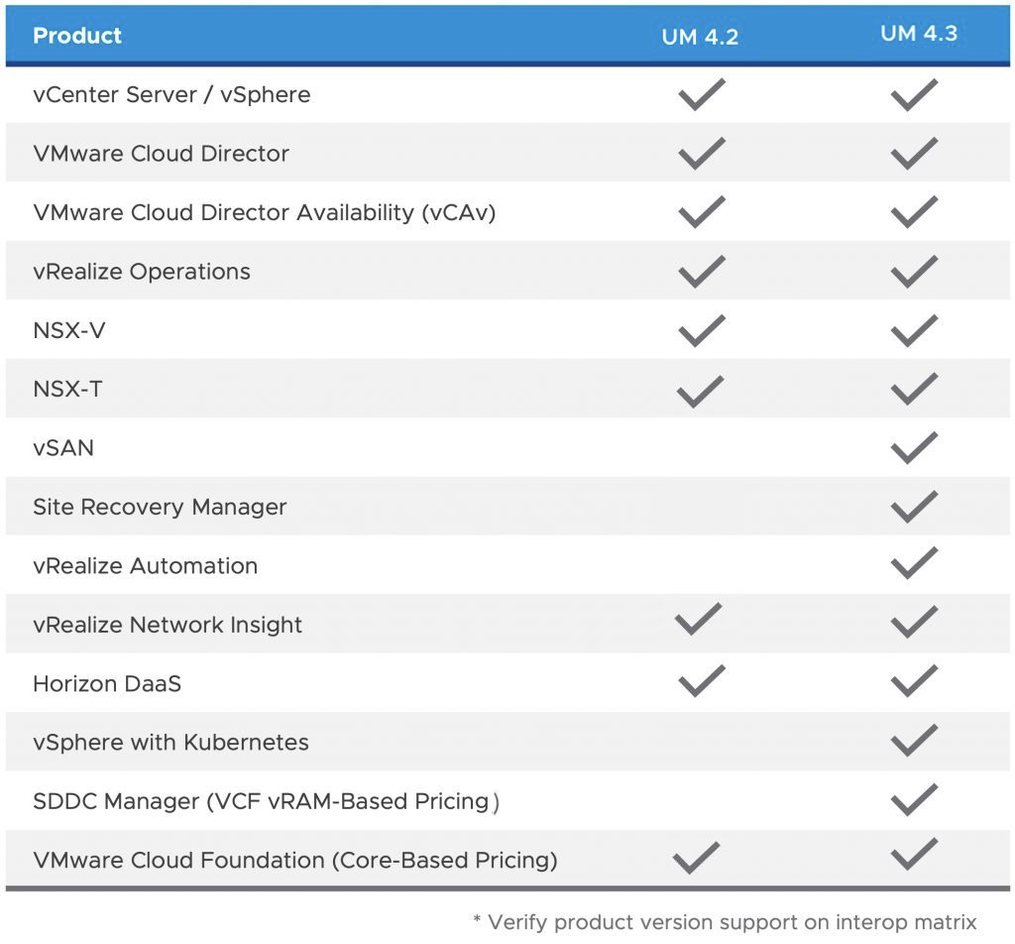The image size is (1015, 944).
Task: Click UM 4.3 checkmark for vSphere with Kubernetes
Action: click(x=914, y=741)
